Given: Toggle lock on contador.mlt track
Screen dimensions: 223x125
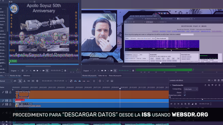Looking at the screenshot, I should pyautogui.click(x=10, y=100).
